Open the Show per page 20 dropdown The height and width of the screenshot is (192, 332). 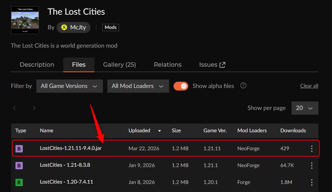(305, 108)
